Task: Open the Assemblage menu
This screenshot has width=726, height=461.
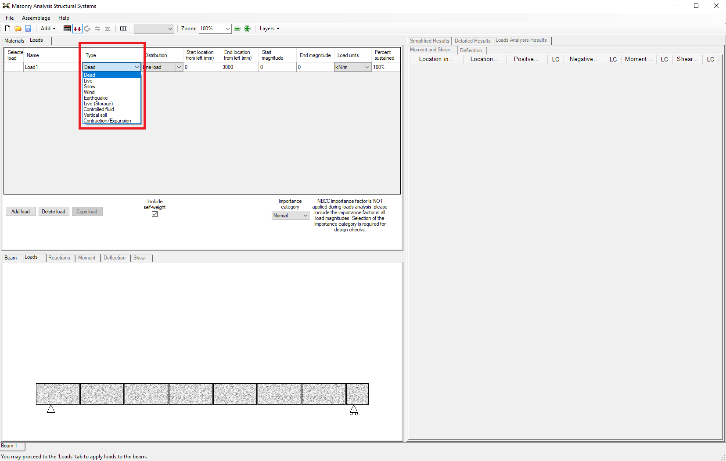Action: 36,18
